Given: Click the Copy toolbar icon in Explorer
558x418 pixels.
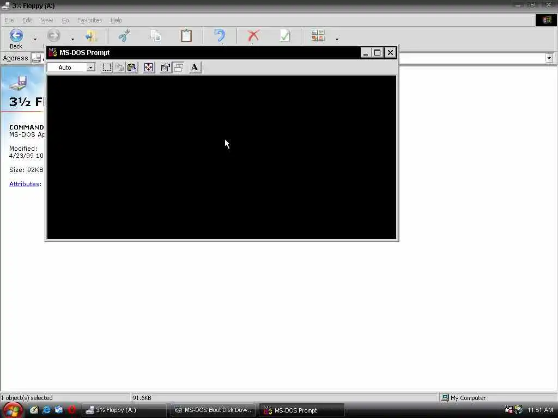Looking at the screenshot, I should [x=155, y=36].
